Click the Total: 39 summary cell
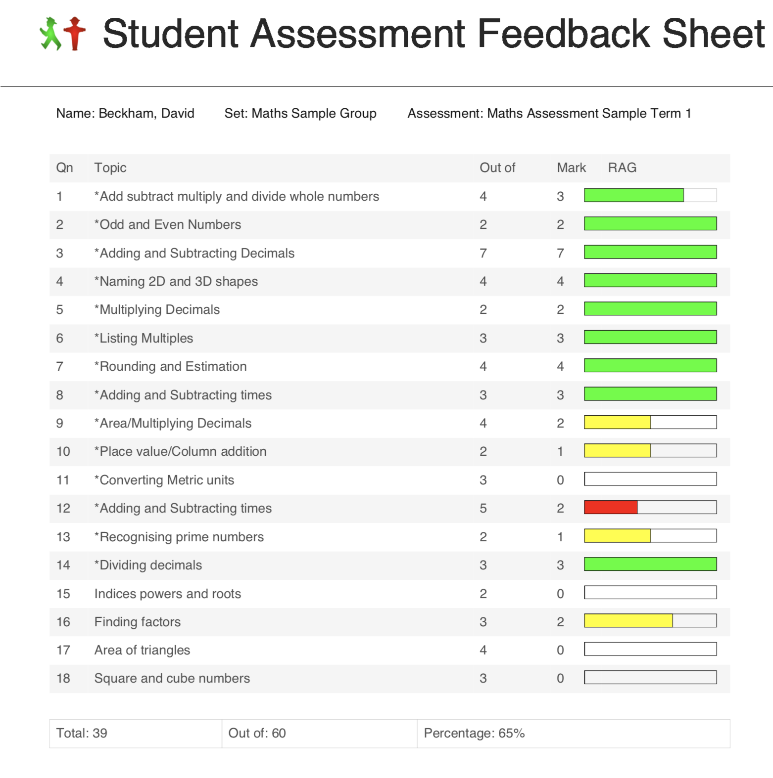This screenshot has width=773, height=778. 82,733
